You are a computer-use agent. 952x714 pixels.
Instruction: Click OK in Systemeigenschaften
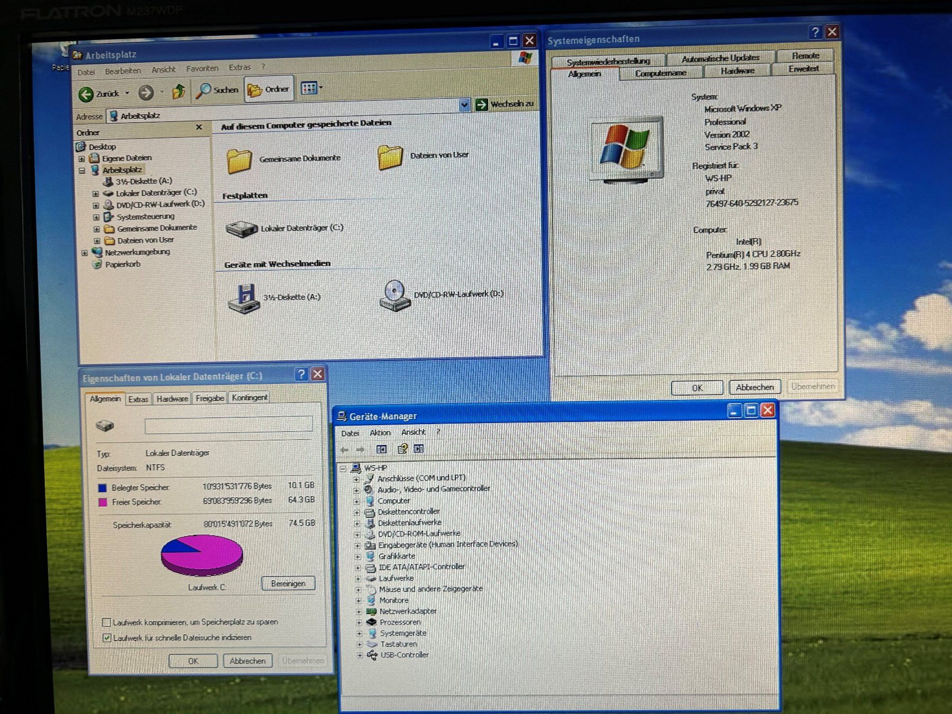pos(697,388)
